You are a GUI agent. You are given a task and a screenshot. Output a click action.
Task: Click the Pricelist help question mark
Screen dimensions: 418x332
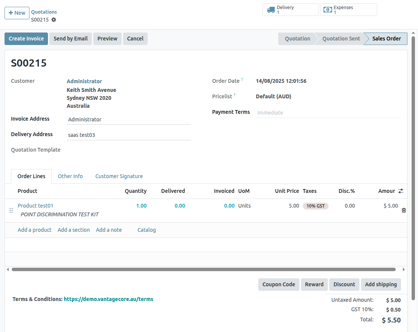point(234,95)
